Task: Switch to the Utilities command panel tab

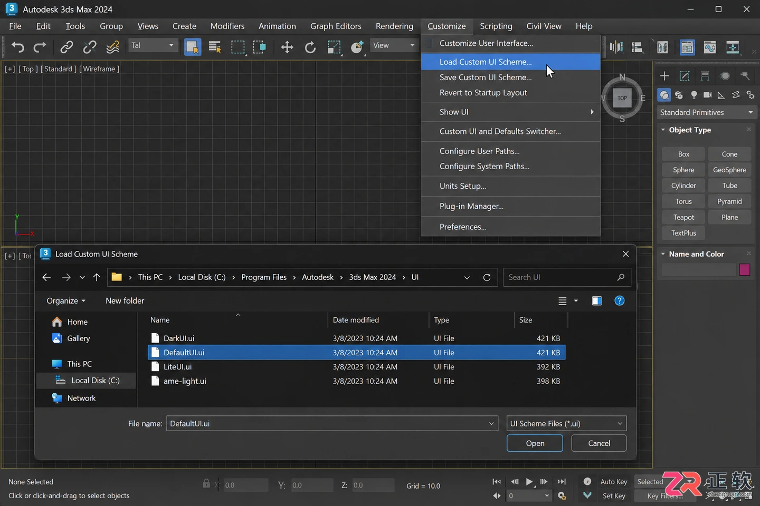Action: [x=745, y=76]
